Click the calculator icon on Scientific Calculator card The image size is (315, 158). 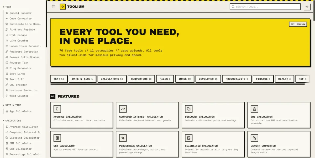(x=188, y=138)
